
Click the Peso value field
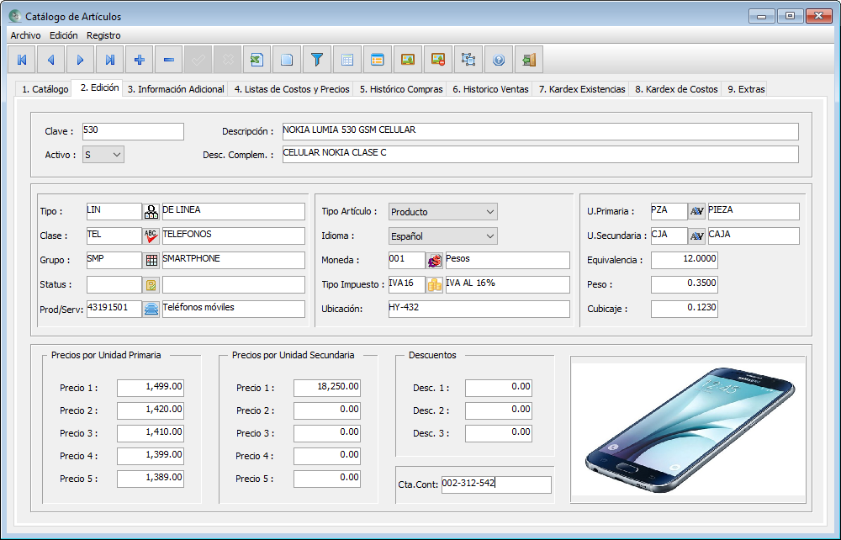(685, 285)
